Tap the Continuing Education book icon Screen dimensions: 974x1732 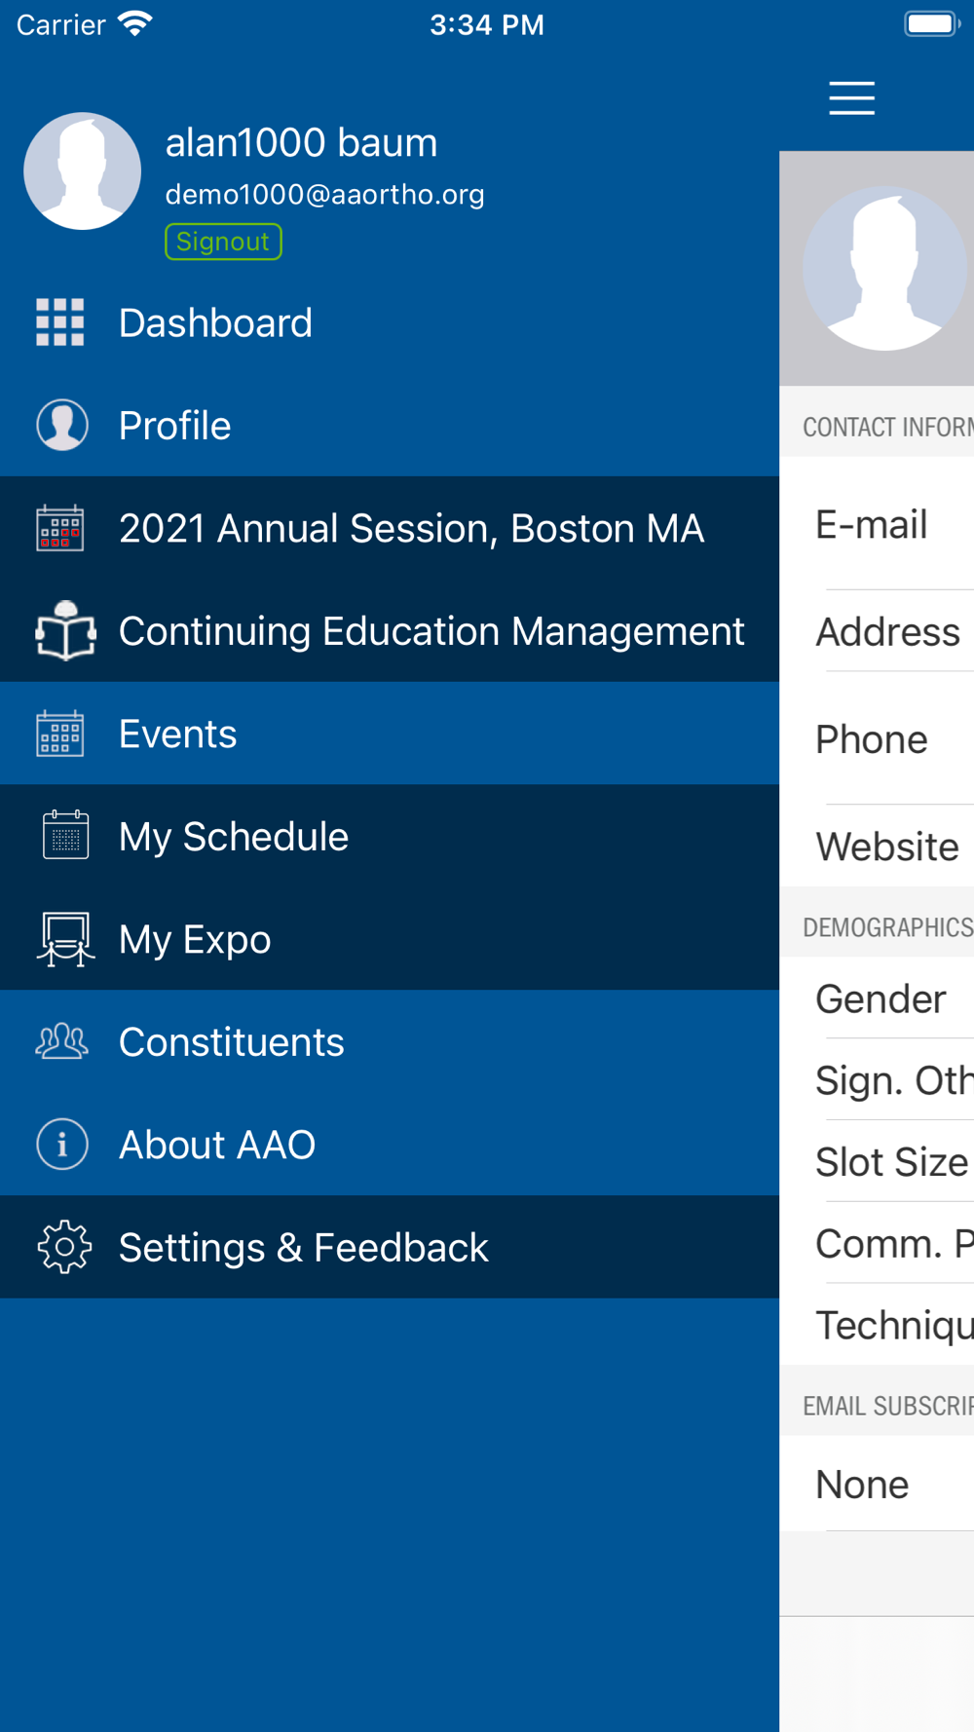pyautogui.click(x=65, y=631)
